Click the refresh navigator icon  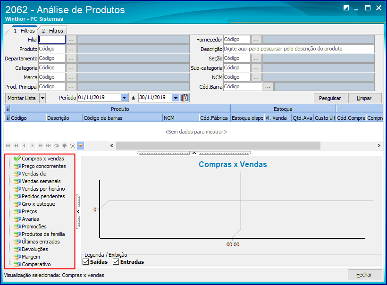click(x=57, y=146)
